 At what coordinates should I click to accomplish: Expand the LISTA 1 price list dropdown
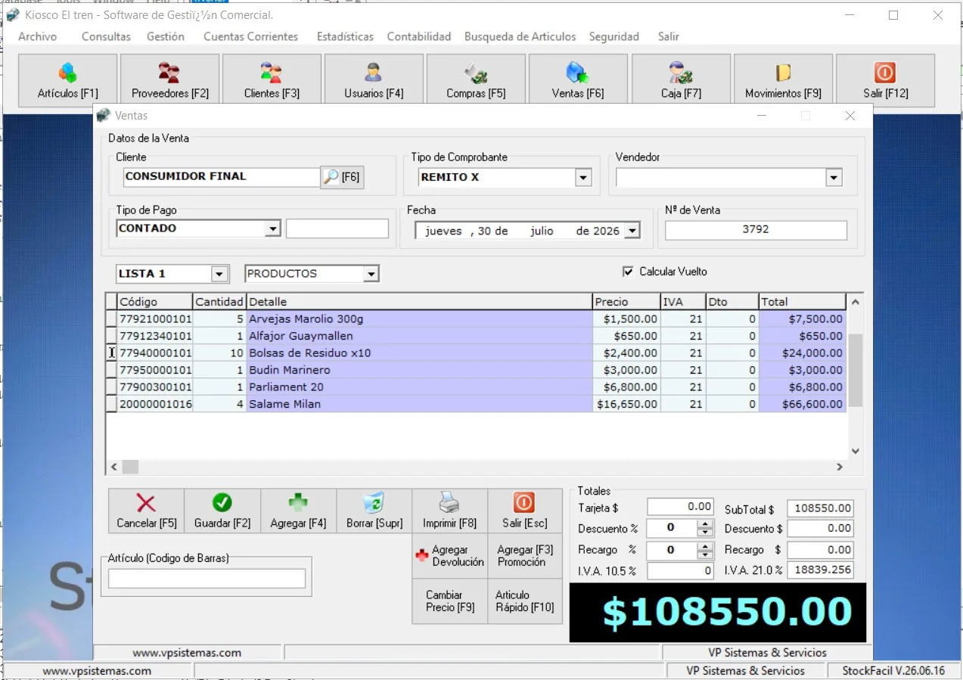click(219, 274)
